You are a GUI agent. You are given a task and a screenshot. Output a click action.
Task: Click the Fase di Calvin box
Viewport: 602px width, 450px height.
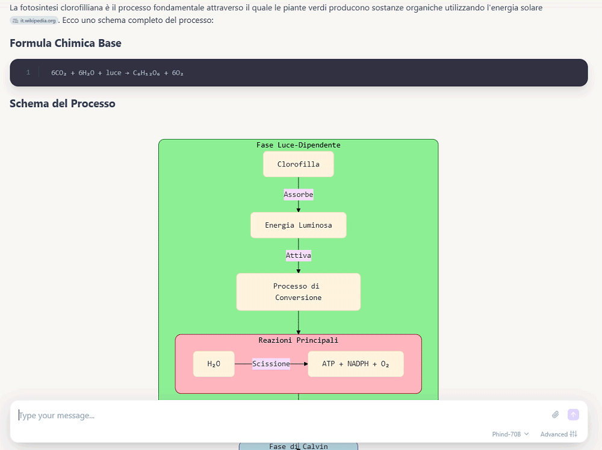click(299, 446)
